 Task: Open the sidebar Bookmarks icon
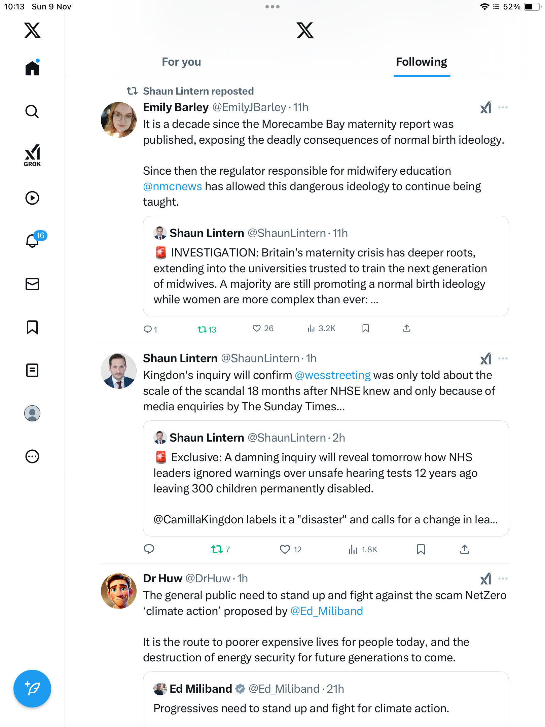pos(32,327)
